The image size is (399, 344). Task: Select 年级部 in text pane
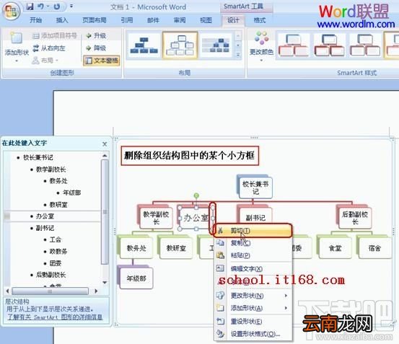click(71, 193)
